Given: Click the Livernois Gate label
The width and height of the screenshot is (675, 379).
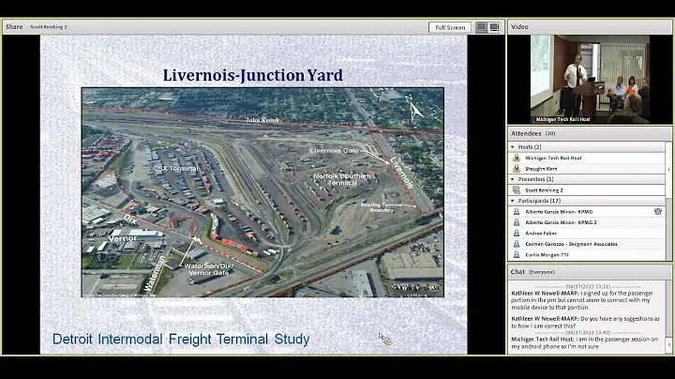Looking at the screenshot, I should pos(334,151).
